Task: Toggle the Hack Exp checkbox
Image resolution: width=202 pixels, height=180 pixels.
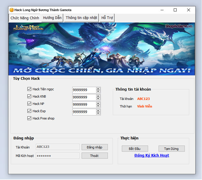Action: point(29,111)
